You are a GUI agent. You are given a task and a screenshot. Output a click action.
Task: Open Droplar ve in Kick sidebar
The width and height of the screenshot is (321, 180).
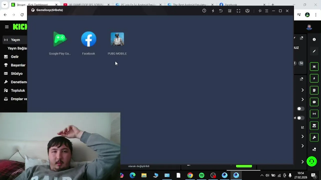pyautogui.click(x=15, y=99)
